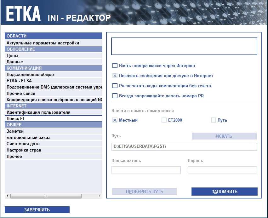Click the 'INTERNET' section header
268x218 pixels.
click(x=53, y=106)
